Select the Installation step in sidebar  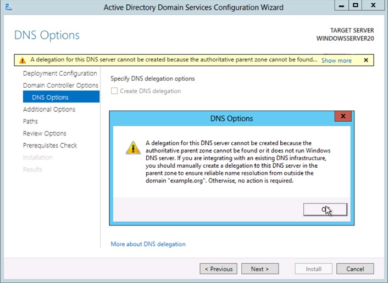pyautogui.click(x=37, y=157)
